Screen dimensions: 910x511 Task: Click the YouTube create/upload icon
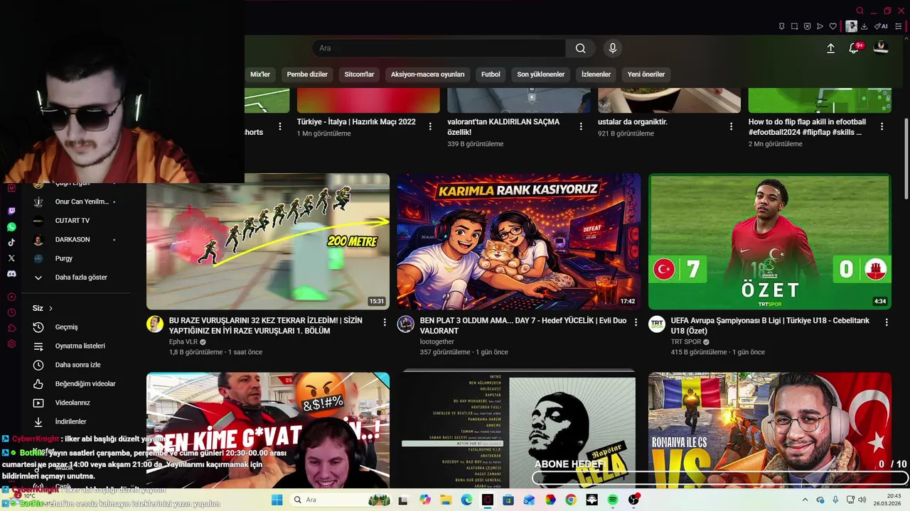830,48
